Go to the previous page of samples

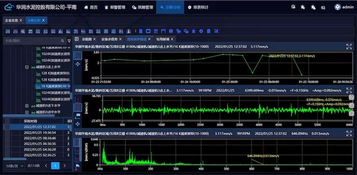click(x=46, y=166)
